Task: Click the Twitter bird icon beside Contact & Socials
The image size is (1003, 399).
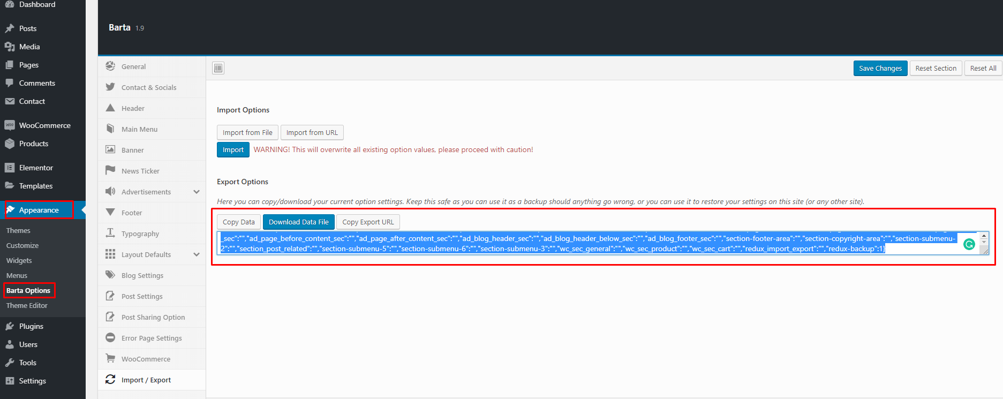Action: pos(110,87)
